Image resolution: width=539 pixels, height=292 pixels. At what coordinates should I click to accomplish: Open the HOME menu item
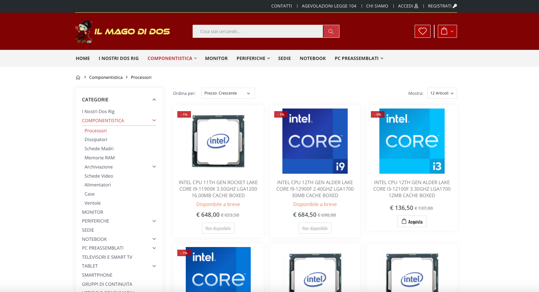tap(83, 58)
